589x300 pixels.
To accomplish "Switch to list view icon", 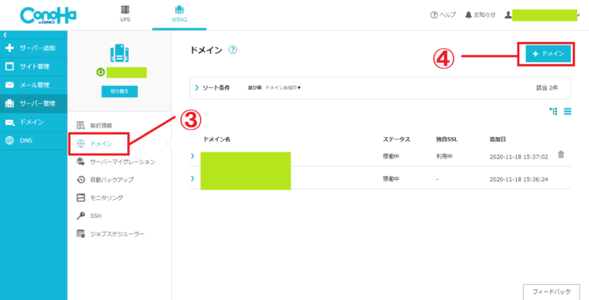I will (568, 112).
